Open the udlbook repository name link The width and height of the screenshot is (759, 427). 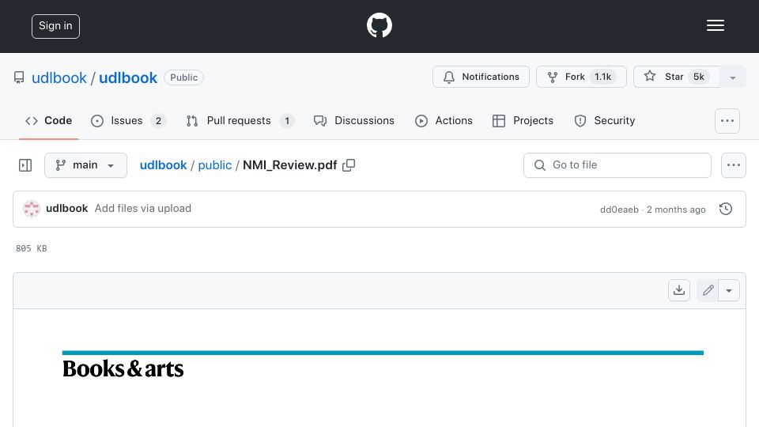click(128, 78)
